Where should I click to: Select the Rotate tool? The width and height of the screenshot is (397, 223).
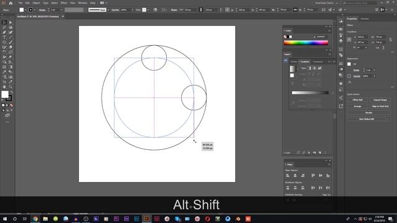point(4,52)
